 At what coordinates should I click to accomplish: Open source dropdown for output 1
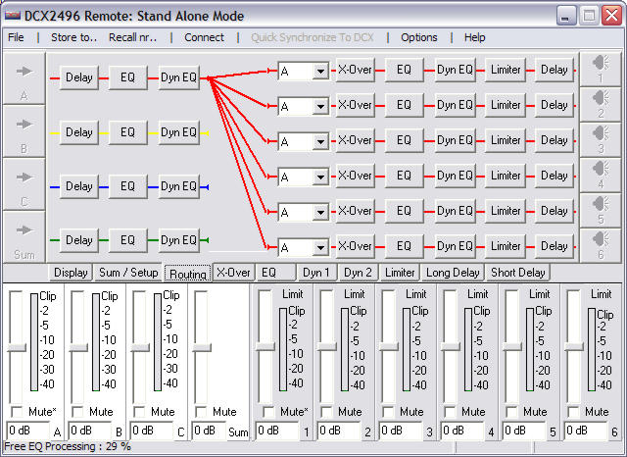click(x=320, y=72)
